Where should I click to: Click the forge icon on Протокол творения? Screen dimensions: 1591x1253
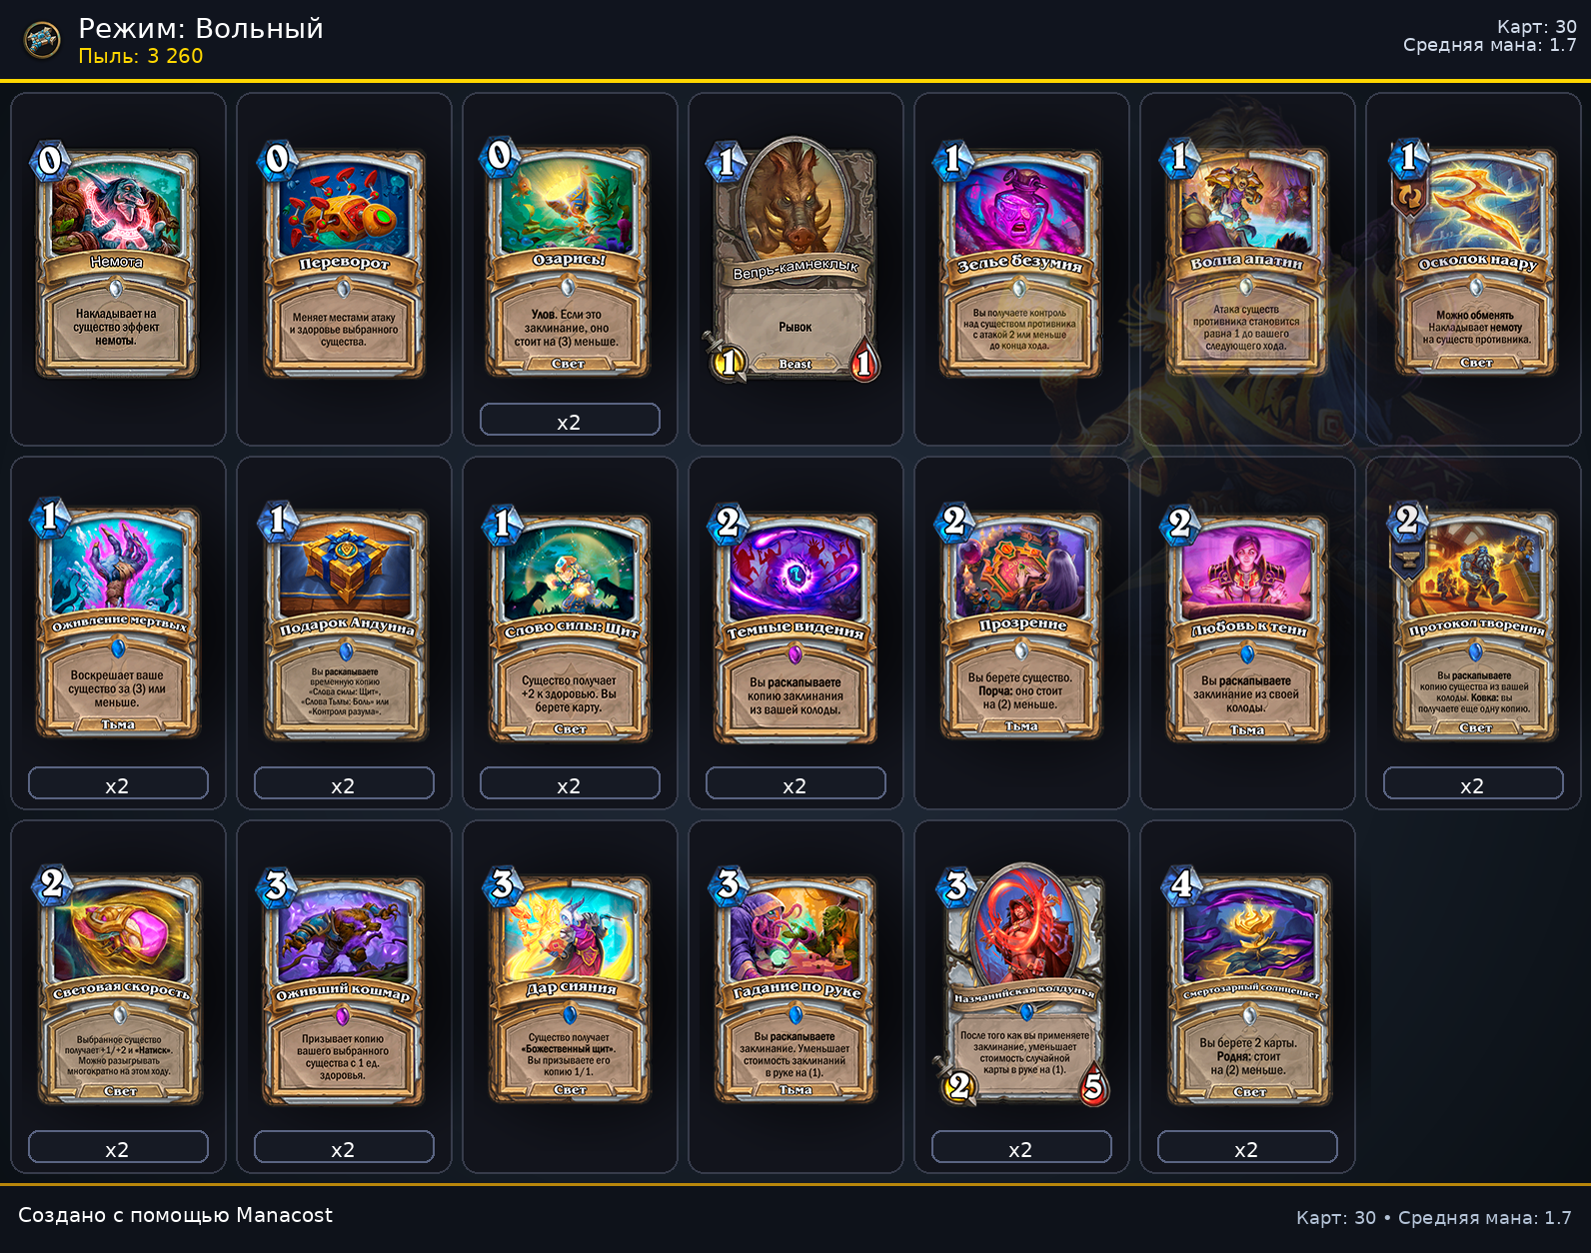click(1407, 561)
